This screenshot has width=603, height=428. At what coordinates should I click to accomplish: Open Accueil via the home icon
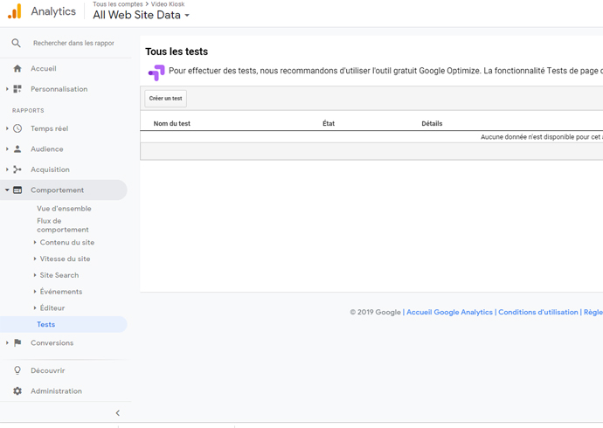pos(17,68)
